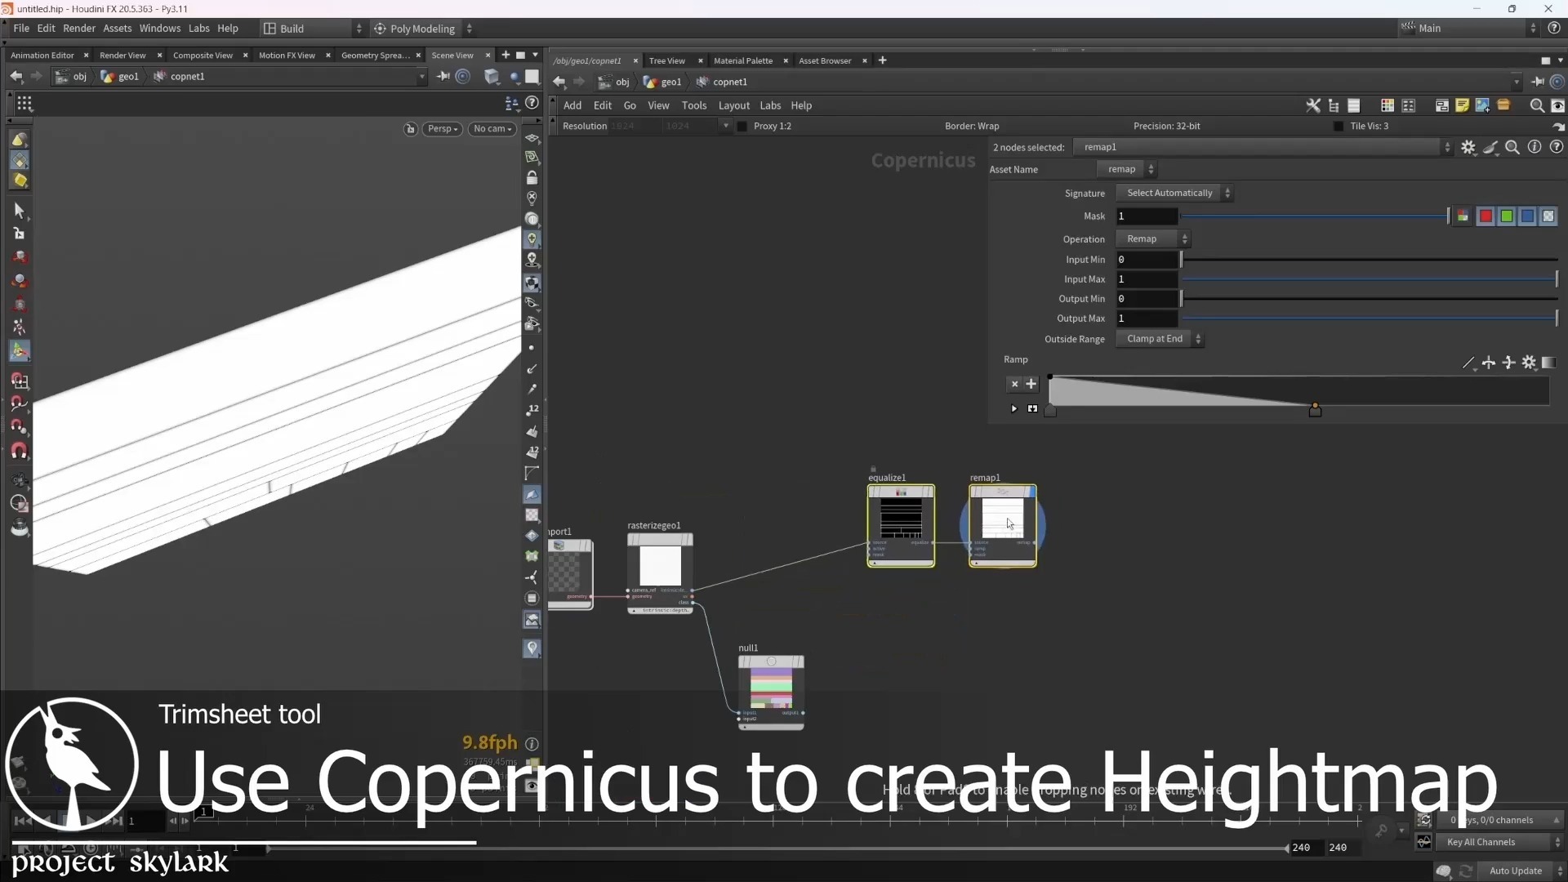Open the Signature Select Automatically dropdown
The height and width of the screenshot is (882, 1568).
pos(1174,194)
